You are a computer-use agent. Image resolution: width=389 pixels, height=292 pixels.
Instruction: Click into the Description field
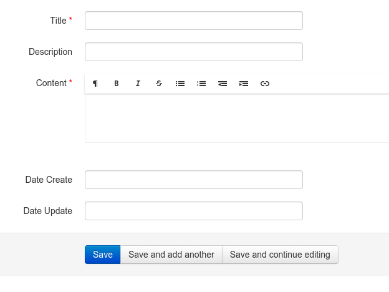click(193, 52)
